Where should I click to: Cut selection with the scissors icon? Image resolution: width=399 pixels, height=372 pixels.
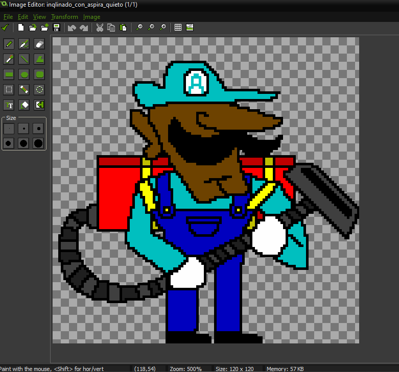100,28
